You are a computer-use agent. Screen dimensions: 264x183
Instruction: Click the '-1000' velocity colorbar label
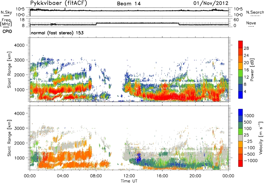(250, 161)
